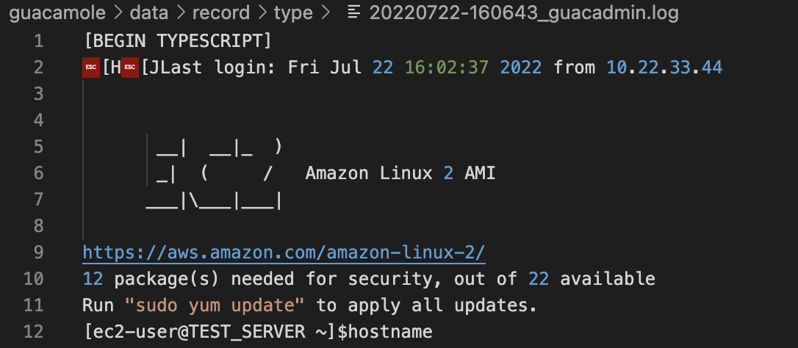Click the type folder in the breadcrumb
798x348 pixels.
click(292, 12)
